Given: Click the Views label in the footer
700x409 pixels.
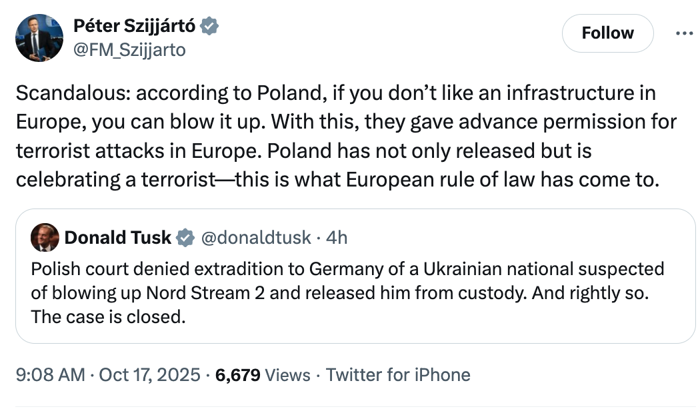Looking at the screenshot, I should tap(287, 375).
